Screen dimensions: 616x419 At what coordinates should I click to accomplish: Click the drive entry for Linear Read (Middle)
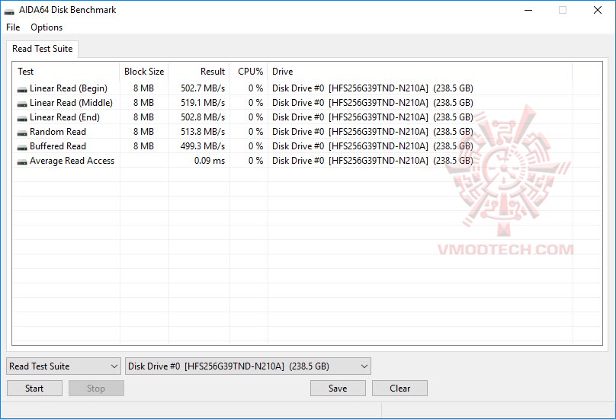[x=373, y=103]
